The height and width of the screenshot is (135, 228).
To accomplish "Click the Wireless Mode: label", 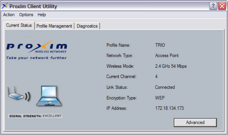I will (x=120, y=66).
